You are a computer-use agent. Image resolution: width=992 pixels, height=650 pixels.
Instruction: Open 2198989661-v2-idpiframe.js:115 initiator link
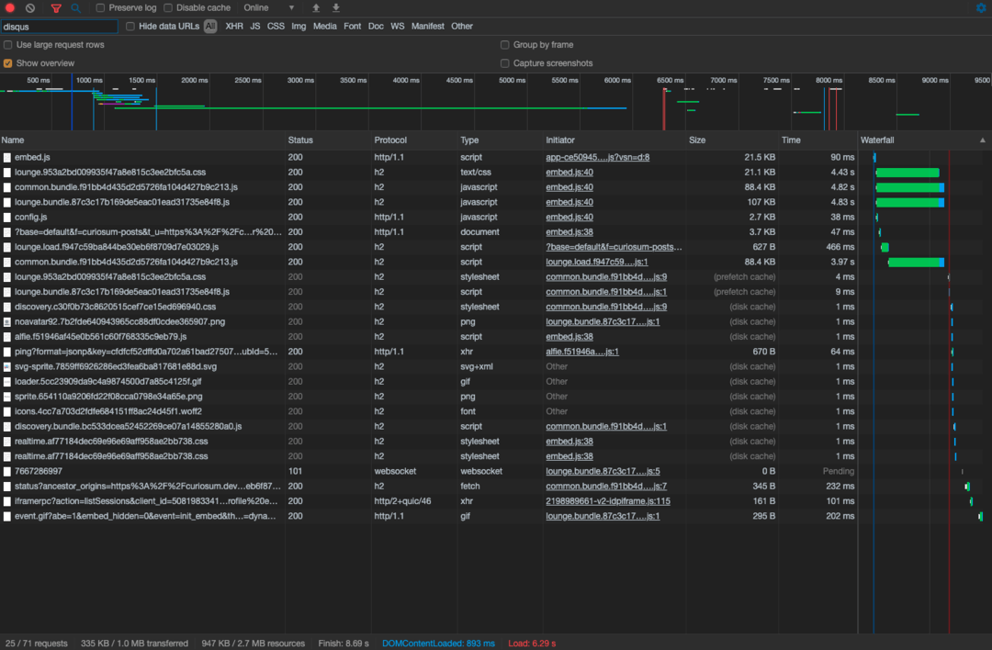[608, 501]
